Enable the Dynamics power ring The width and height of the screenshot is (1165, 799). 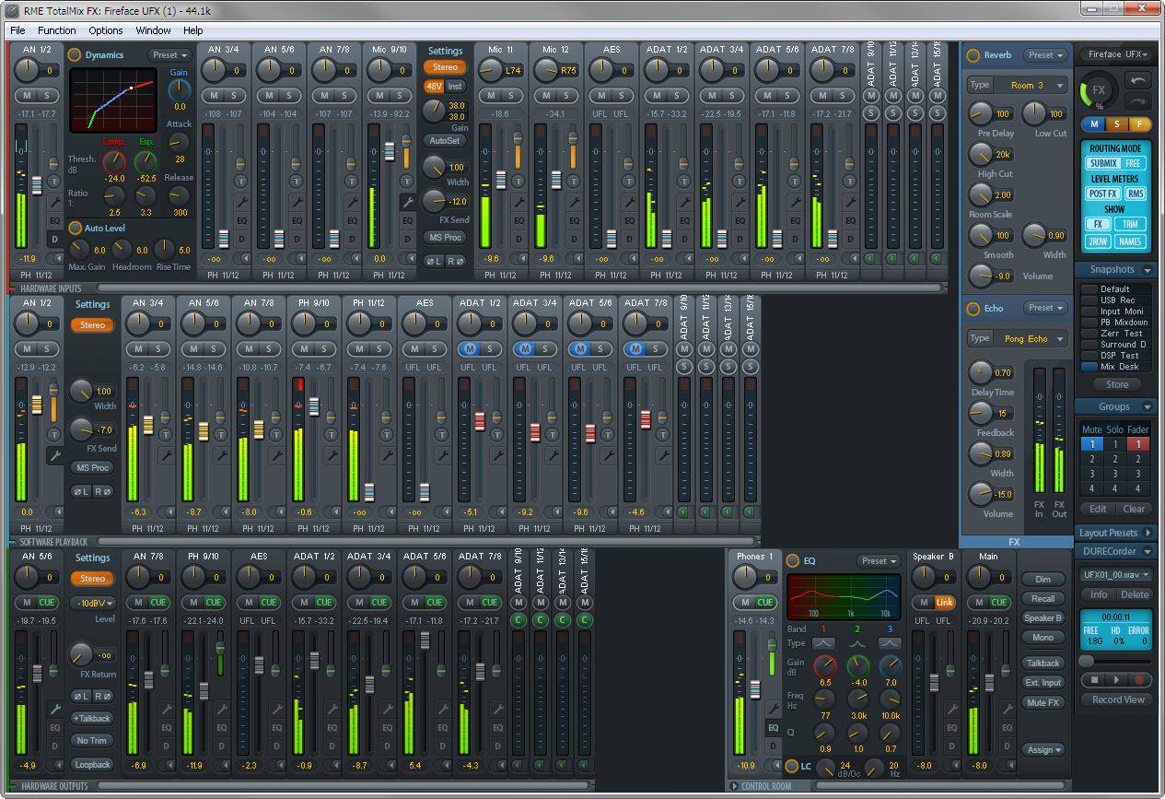coord(75,55)
